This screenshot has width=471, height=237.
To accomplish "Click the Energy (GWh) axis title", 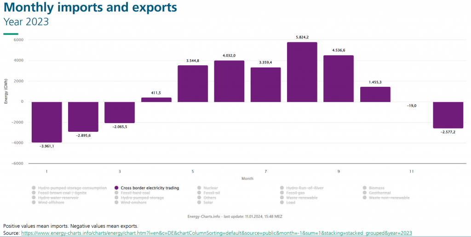I will pyautogui.click(x=6, y=91).
